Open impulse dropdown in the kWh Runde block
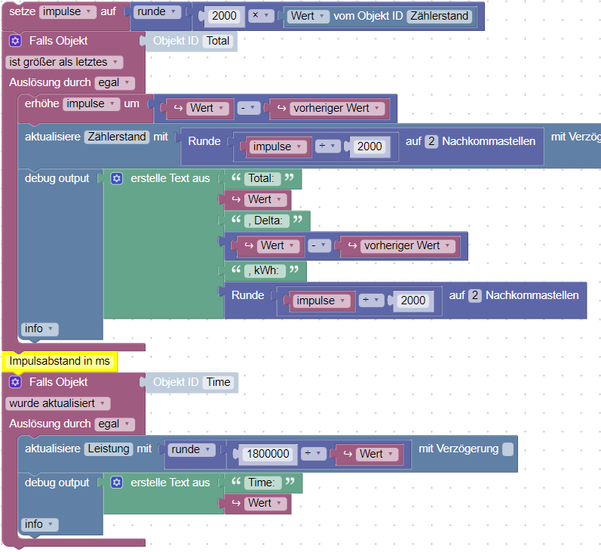601x552 pixels. tap(322, 301)
